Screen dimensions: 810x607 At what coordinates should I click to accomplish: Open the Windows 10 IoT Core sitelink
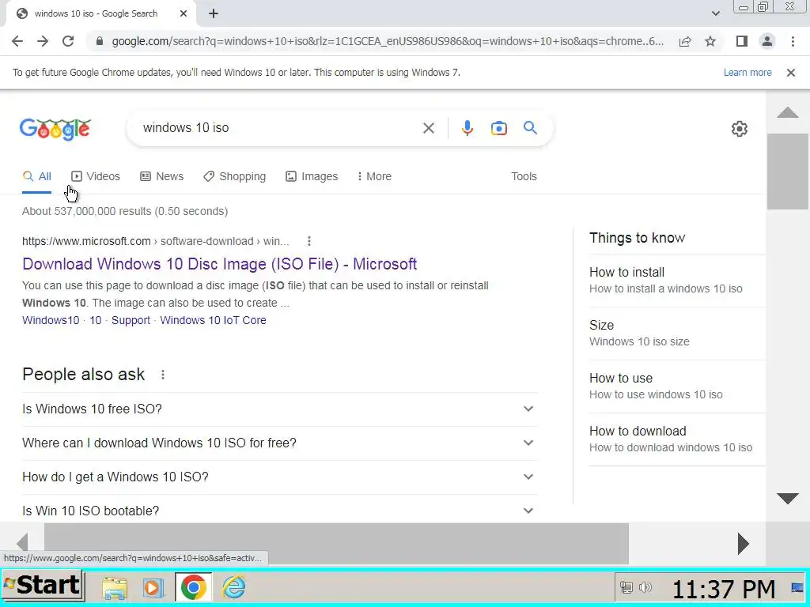[x=213, y=320]
